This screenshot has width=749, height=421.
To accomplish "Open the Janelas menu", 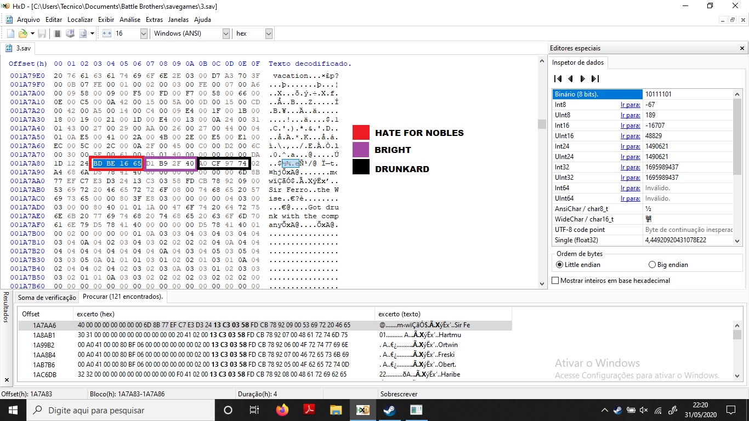I will [x=178, y=19].
